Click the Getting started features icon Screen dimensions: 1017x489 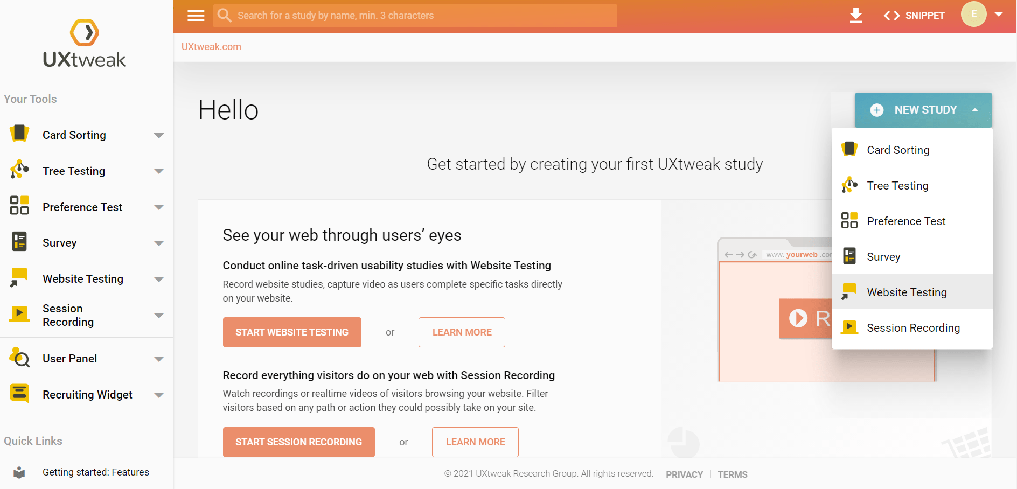point(19,472)
